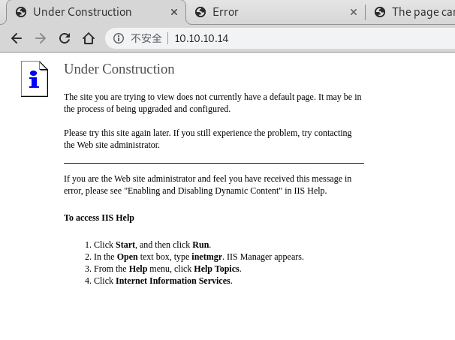455x340 pixels.
Task: Open site info circle icon in address bar
Action: (x=119, y=38)
